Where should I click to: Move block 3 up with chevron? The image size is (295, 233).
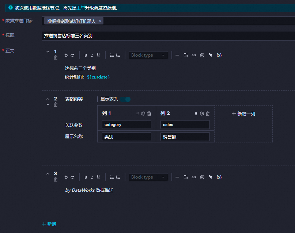pyautogui.click(x=48, y=174)
